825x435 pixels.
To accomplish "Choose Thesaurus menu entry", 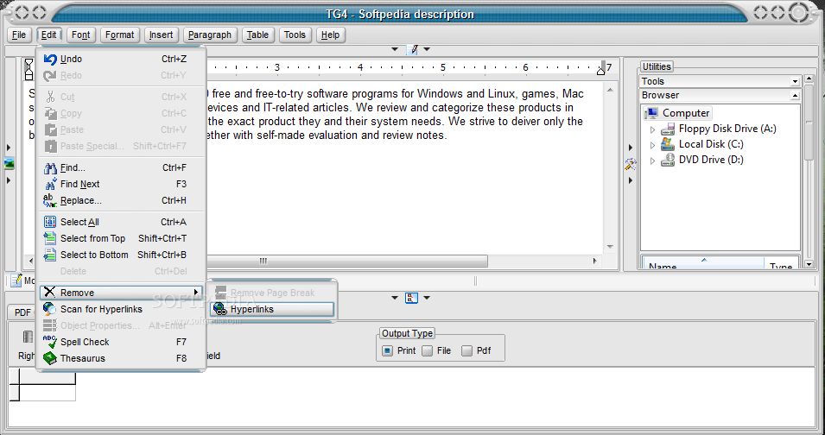I will coord(121,358).
